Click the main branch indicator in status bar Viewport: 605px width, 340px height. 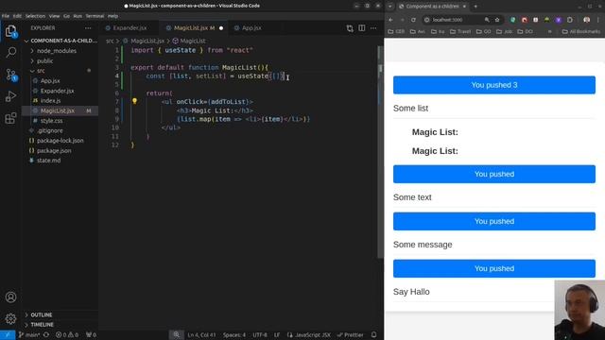point(29,335)
